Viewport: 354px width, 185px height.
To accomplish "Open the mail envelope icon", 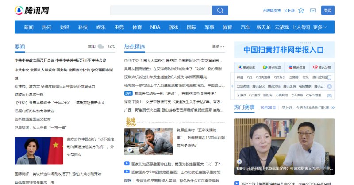I will 313,10.
